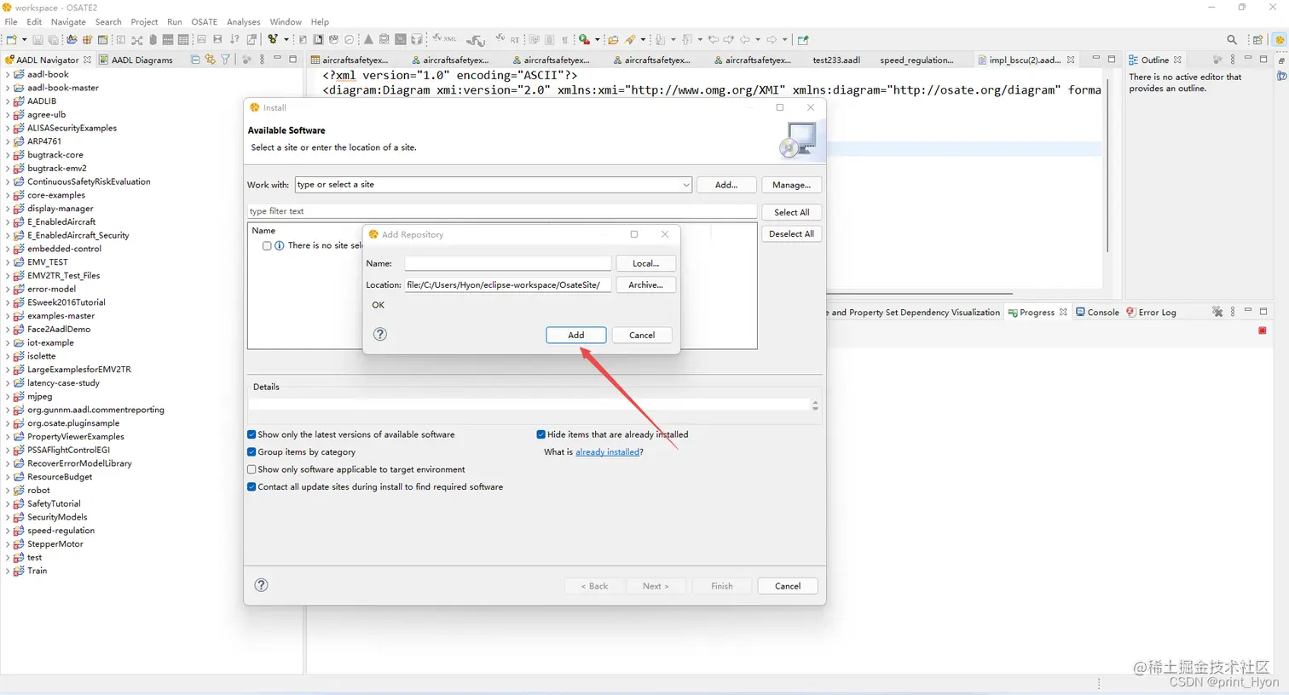Click the Open Perspective icon
The height and width of the screenshot is (695, 1289).
[x=1257, y=39]
